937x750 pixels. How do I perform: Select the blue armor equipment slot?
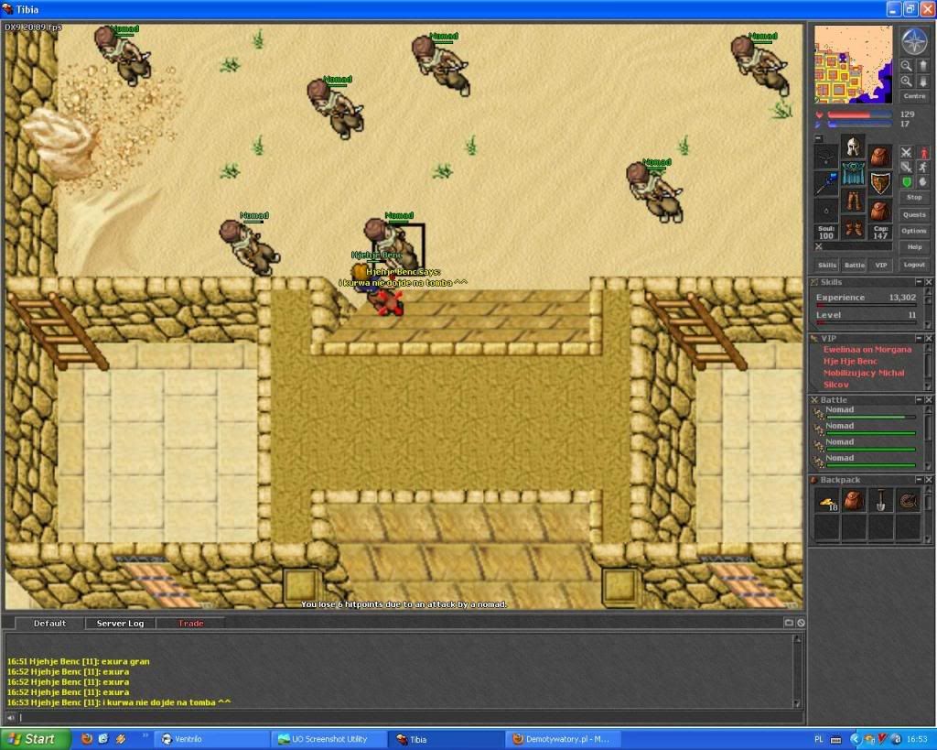coord(853,174)
